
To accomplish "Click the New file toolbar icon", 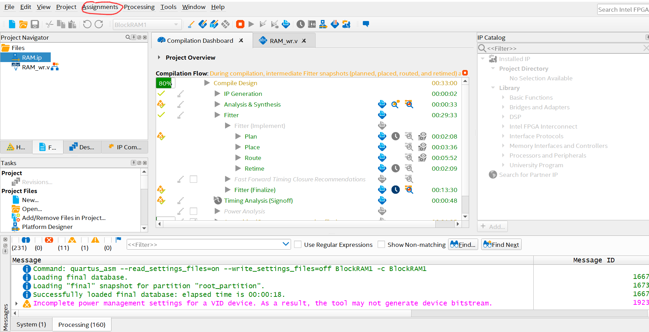I will (12, 24).
